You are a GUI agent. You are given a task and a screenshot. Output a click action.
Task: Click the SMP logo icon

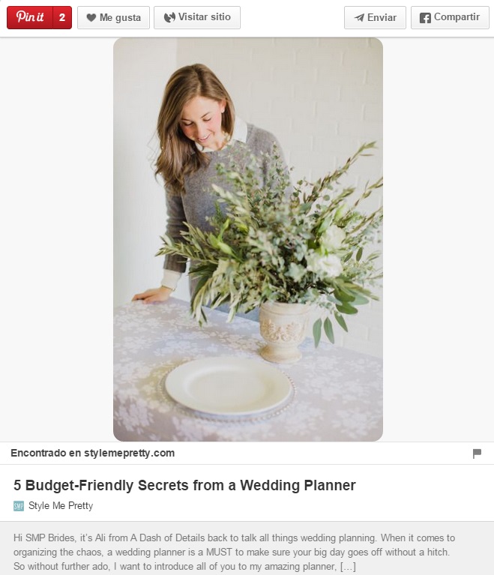19,506
